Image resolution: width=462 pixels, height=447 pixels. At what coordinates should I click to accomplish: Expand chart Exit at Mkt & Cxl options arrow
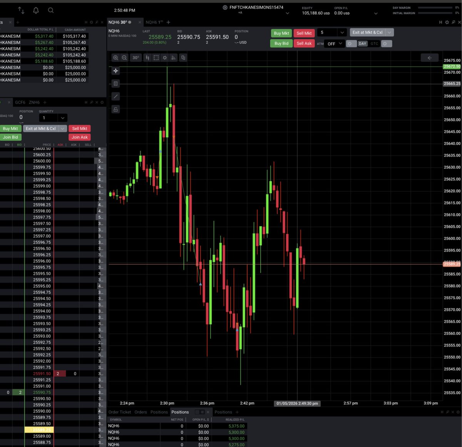390,33
